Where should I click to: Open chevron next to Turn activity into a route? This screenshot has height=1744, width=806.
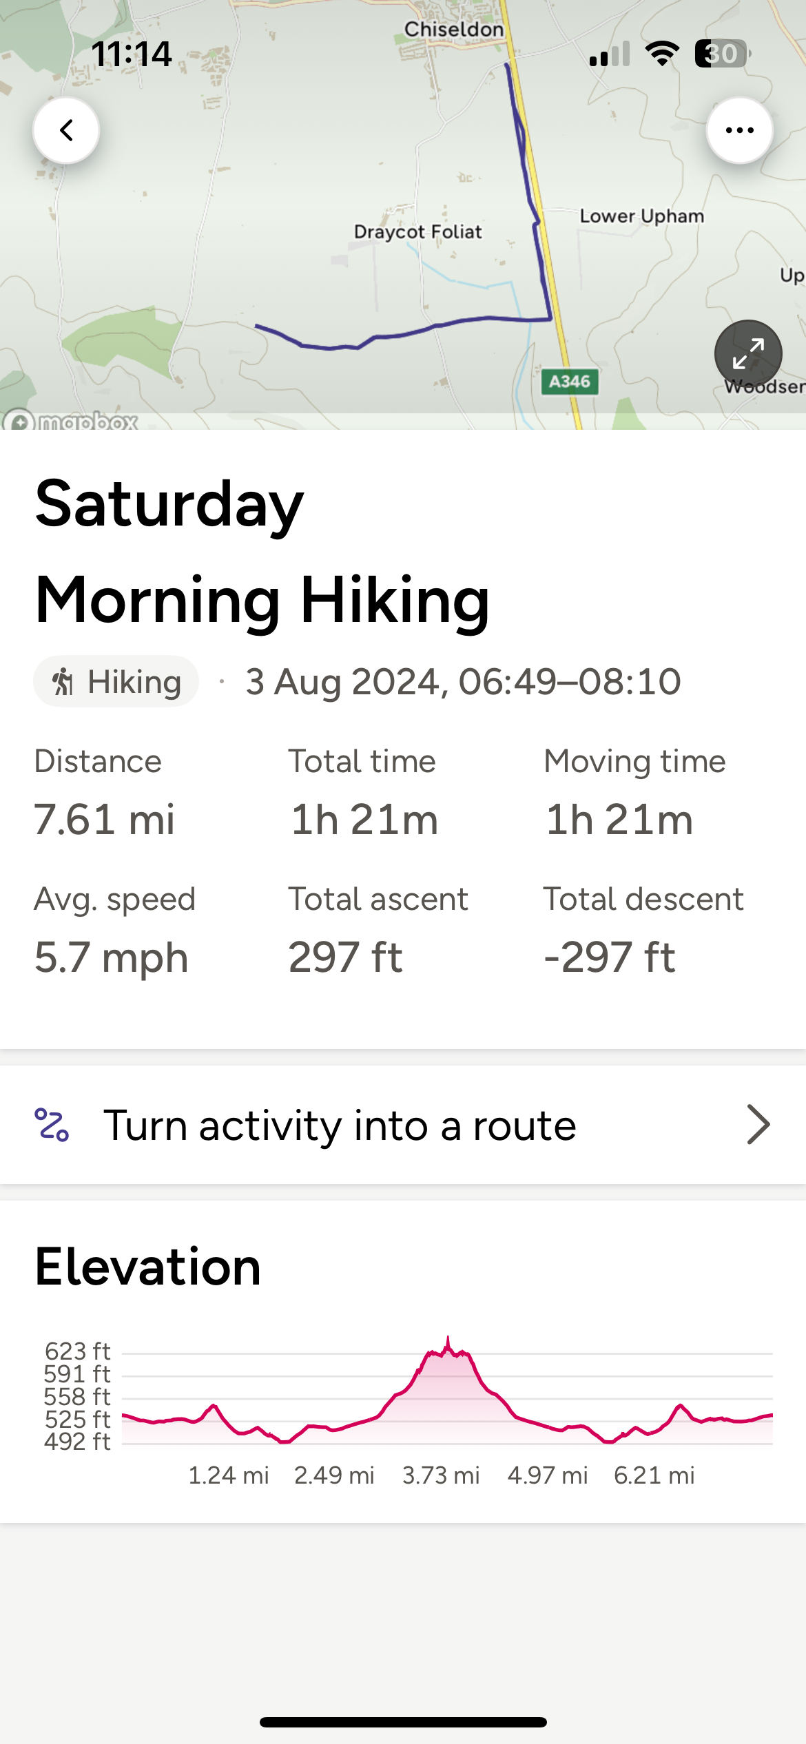click(x=758, y=1125)
